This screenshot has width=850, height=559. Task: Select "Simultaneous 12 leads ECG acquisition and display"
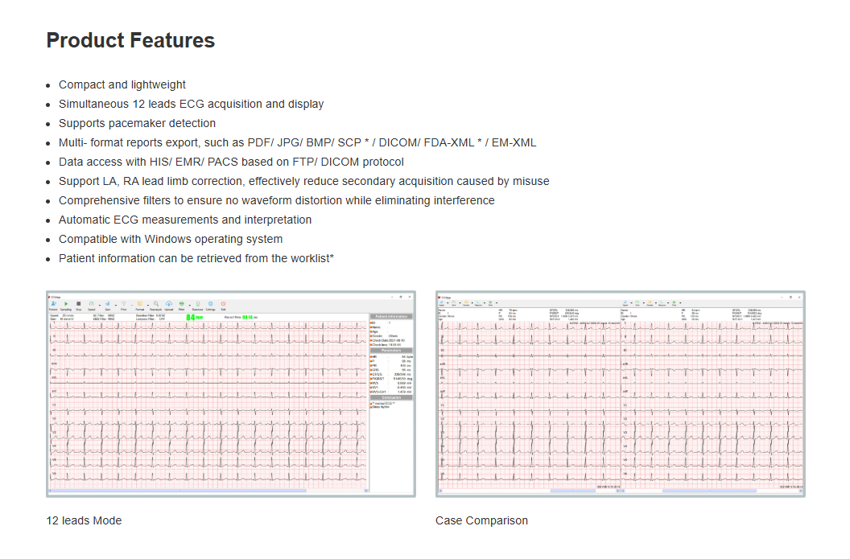(x=192, y=104)
